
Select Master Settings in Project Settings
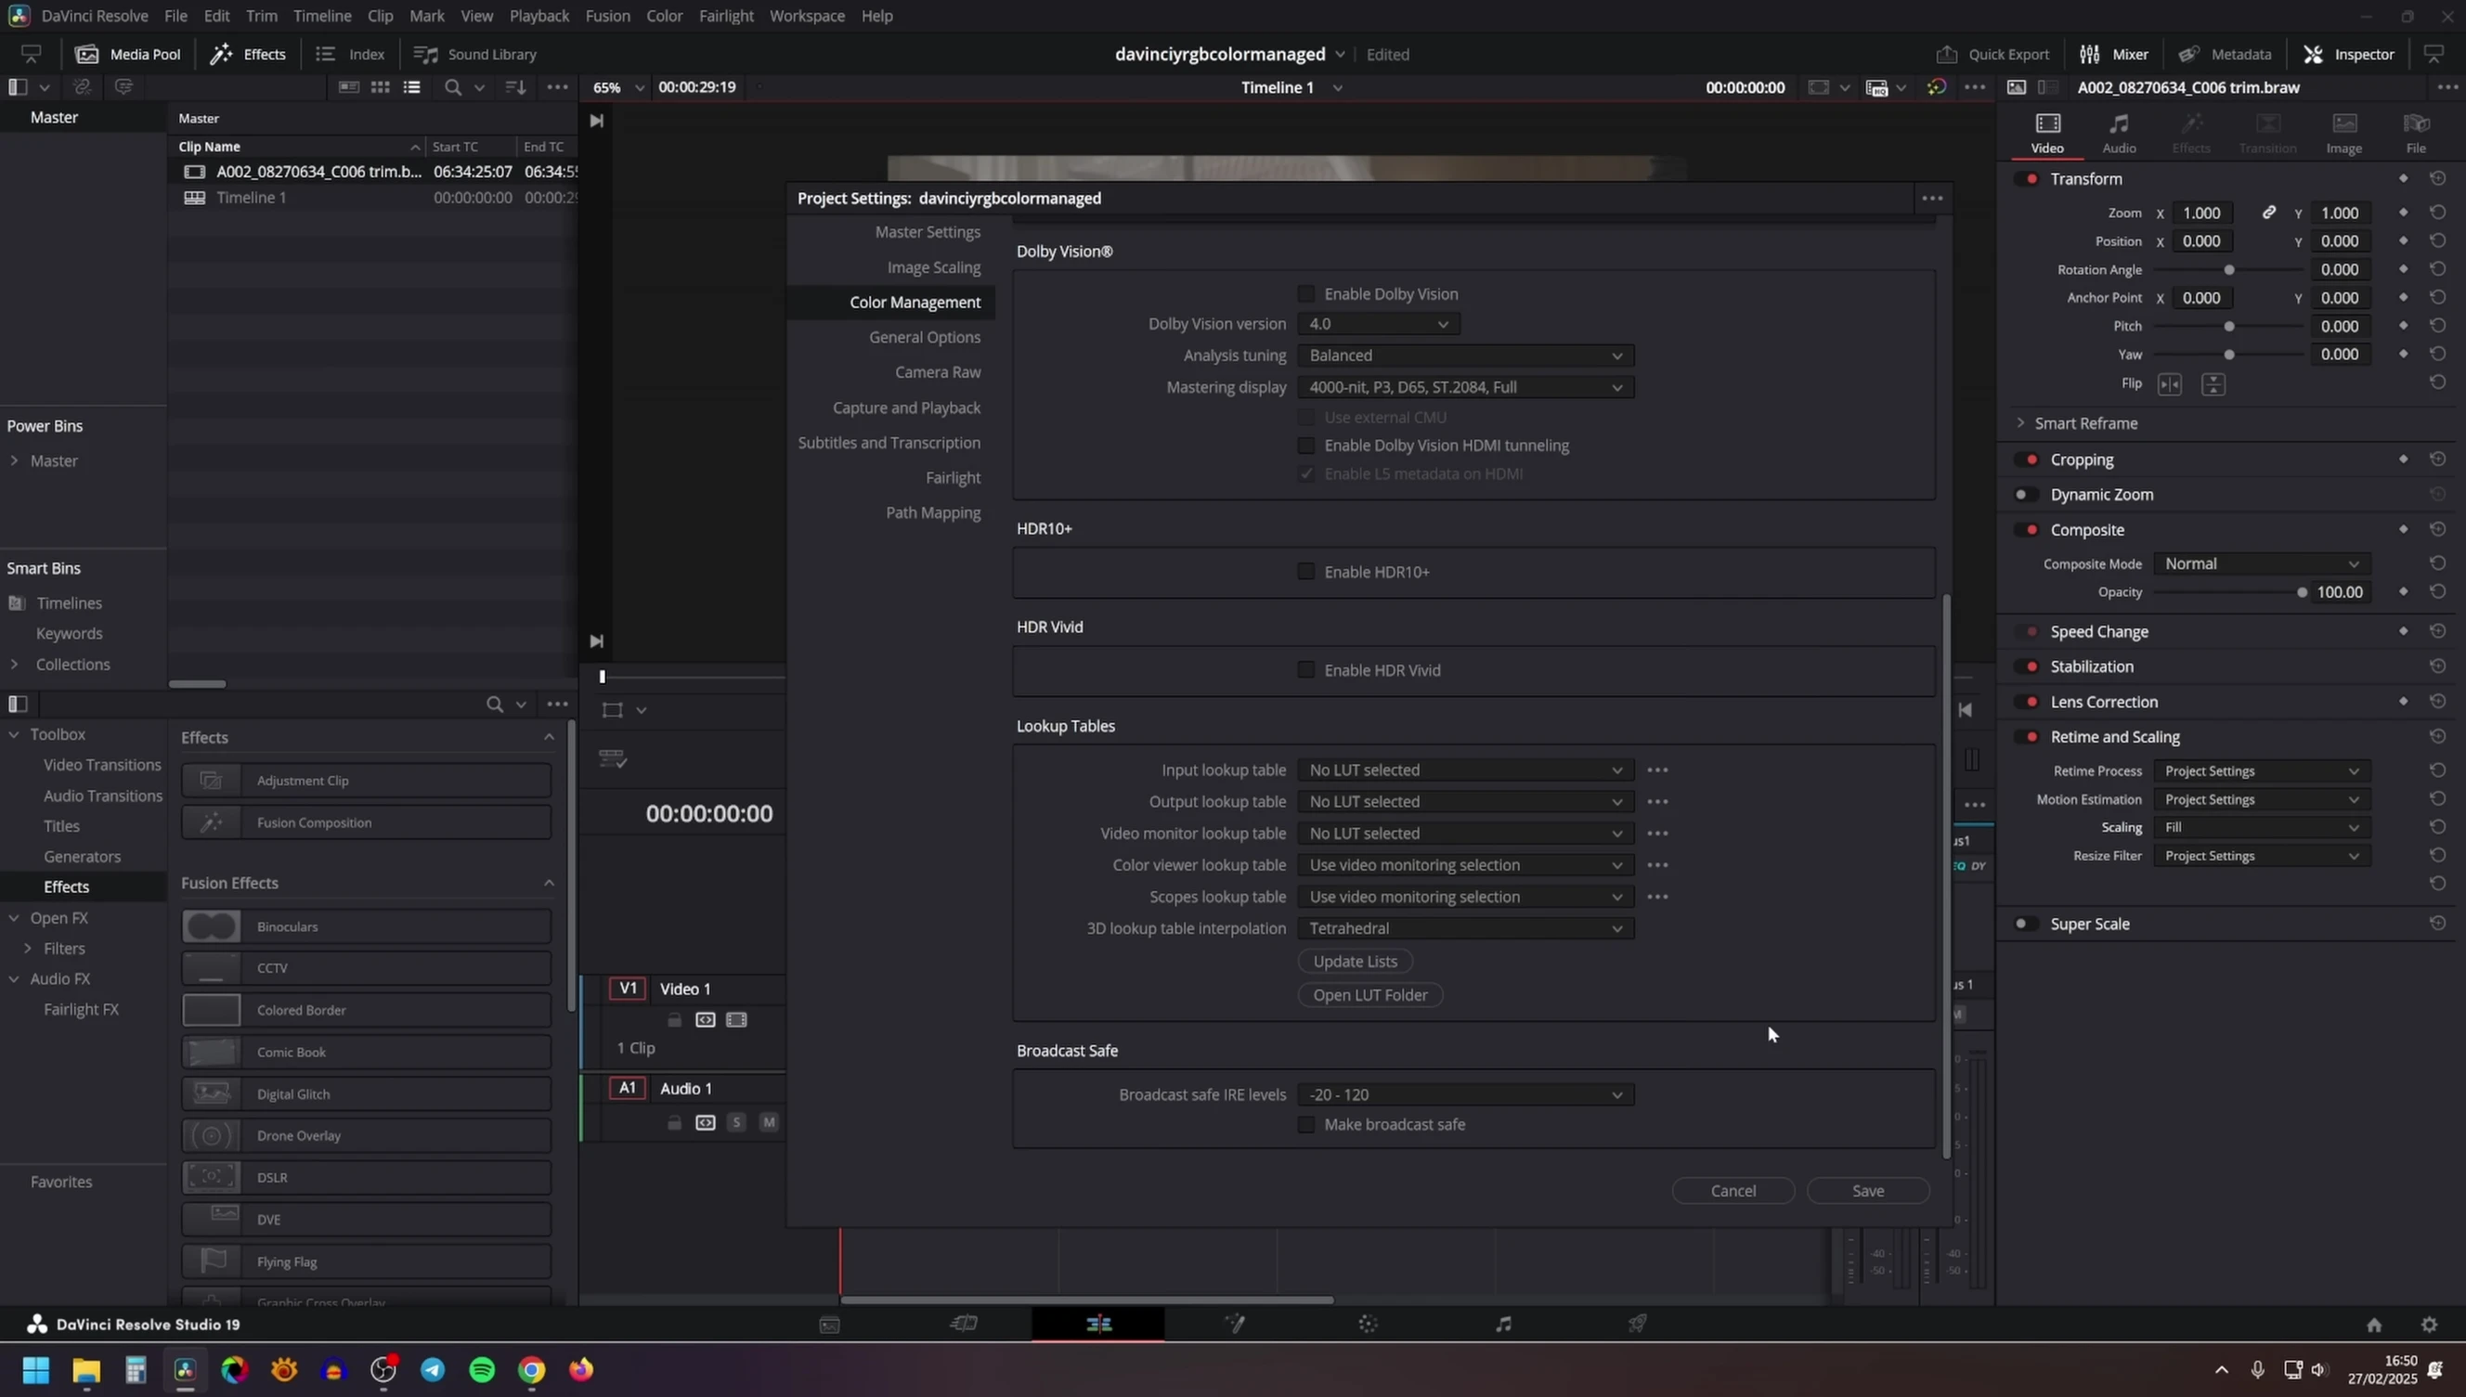(x=927, y=232)
